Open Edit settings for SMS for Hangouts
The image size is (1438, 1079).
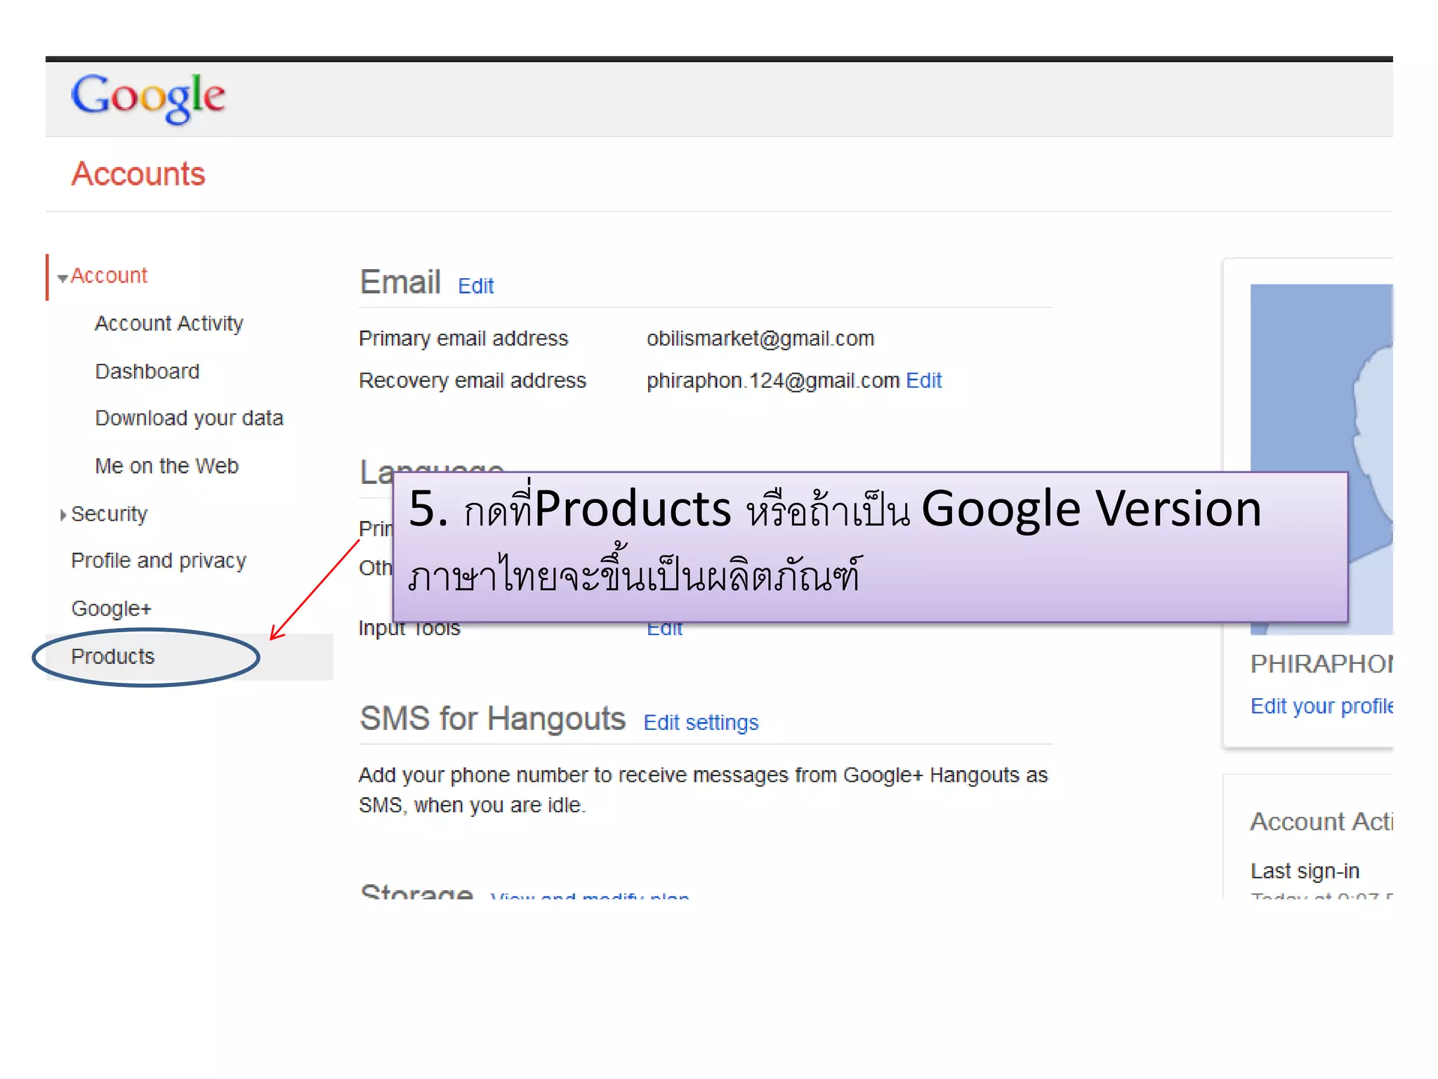point(701,722)
